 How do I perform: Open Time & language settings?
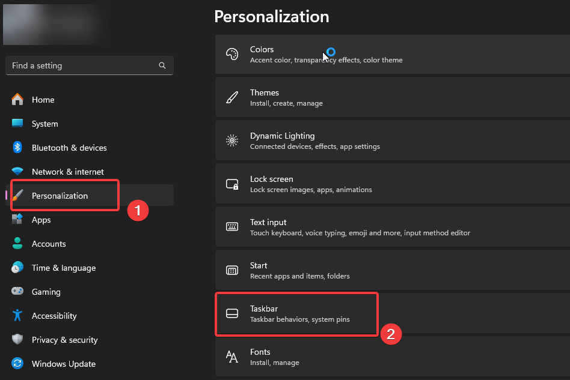coord(63,268)
